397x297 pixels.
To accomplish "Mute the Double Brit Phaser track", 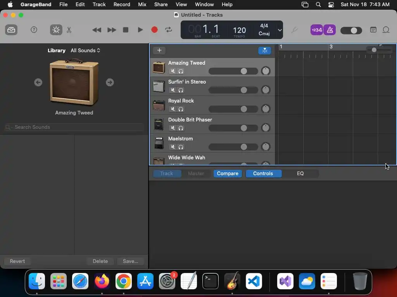I will point(173,128).
